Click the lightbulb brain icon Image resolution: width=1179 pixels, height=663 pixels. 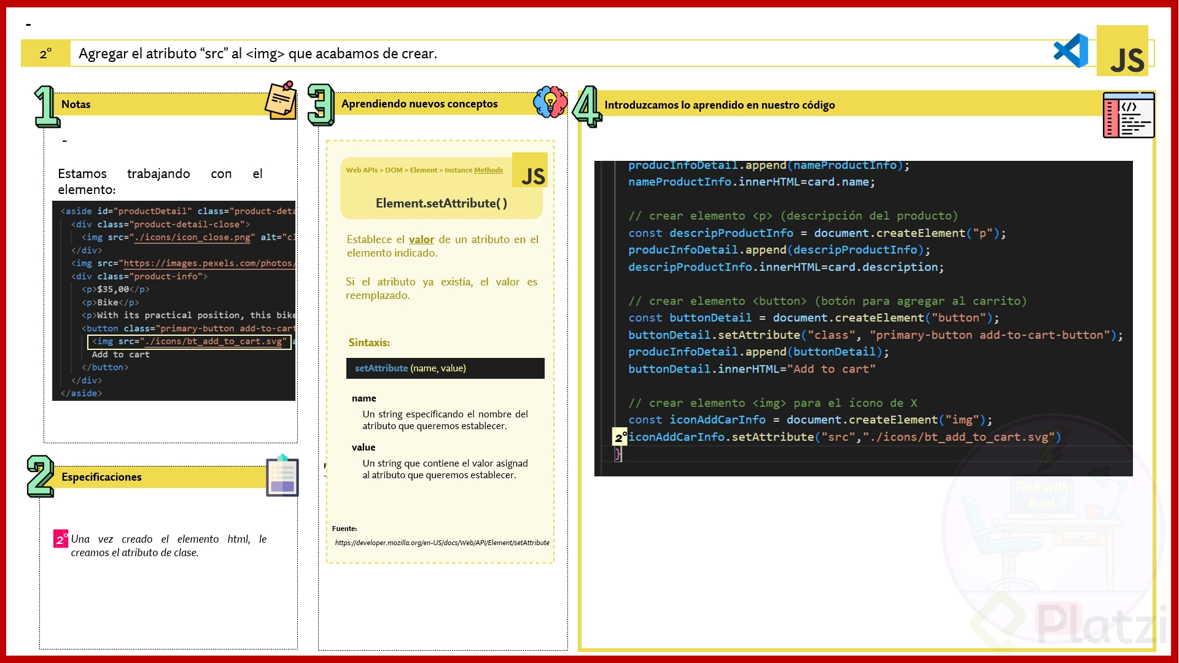point(550,102)
